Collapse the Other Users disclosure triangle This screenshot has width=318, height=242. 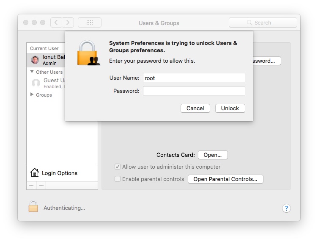pyautogui.click(x=32, y=72)
